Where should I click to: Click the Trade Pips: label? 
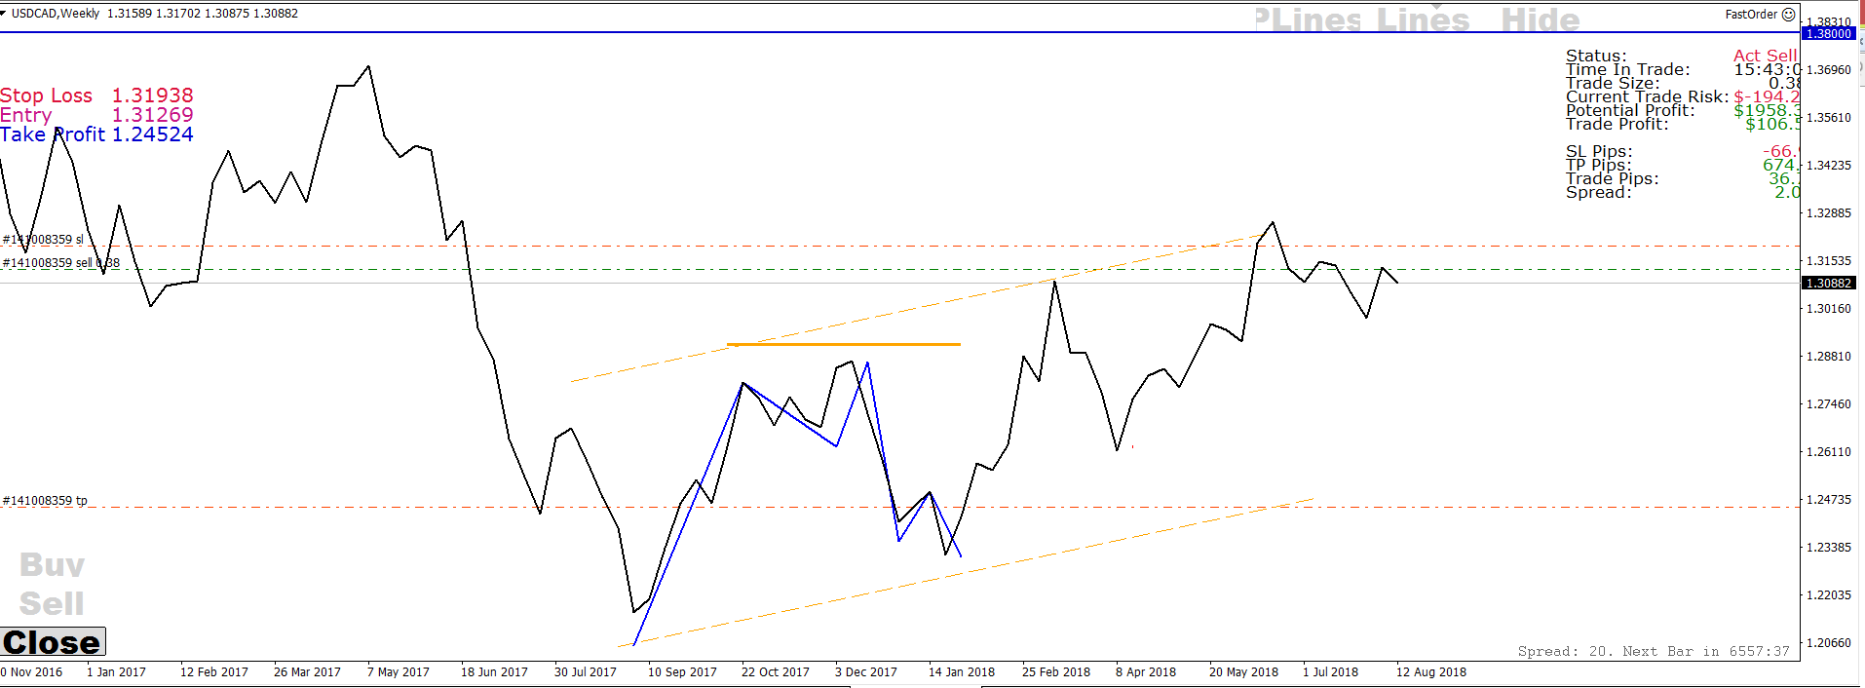(1613, 179)
